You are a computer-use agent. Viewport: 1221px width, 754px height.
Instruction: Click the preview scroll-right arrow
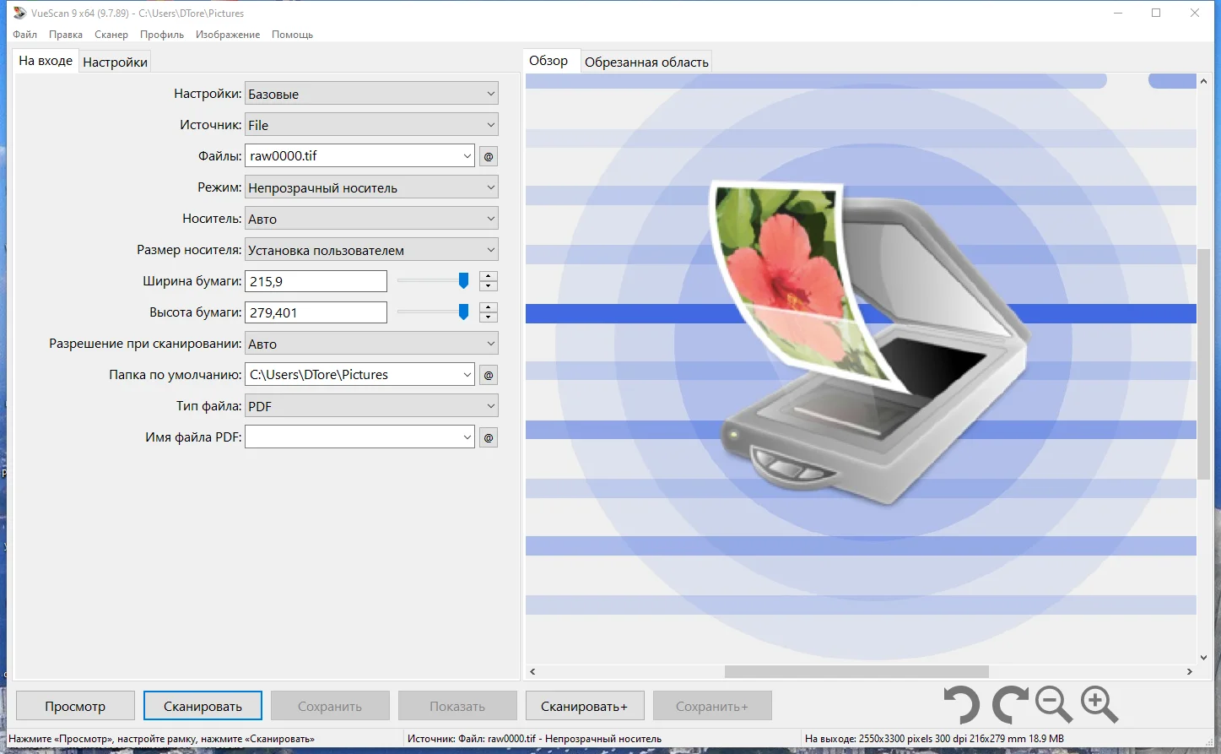1190,672
